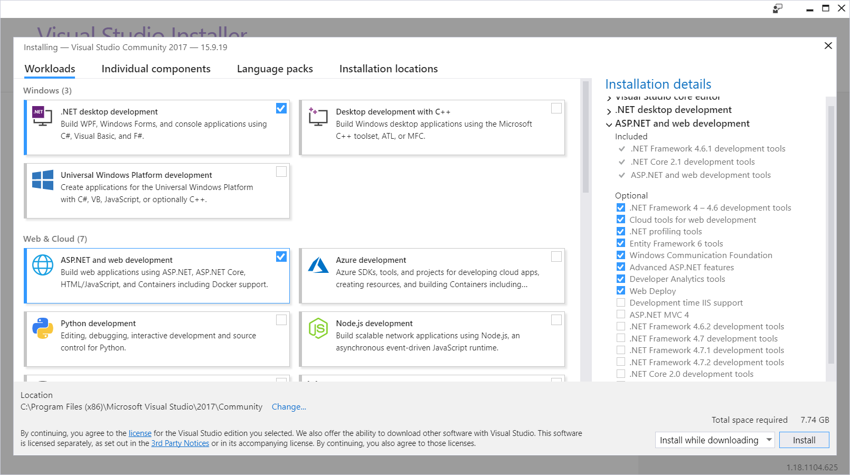Enable the Development time IIS support option
The width and height of the screenshot is (850, 475).
(x=621, y=302)
